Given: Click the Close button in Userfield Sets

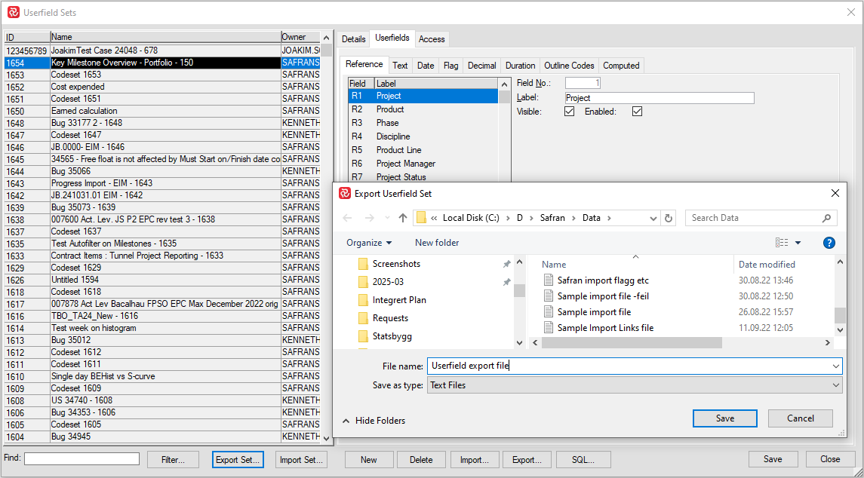Looking at the screenshot, I should point(830,459).
